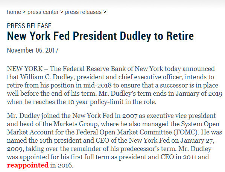The image size is (225, 172).
Task: Click the text in 2016 after reappointed
Action: (x=62, y=165)
